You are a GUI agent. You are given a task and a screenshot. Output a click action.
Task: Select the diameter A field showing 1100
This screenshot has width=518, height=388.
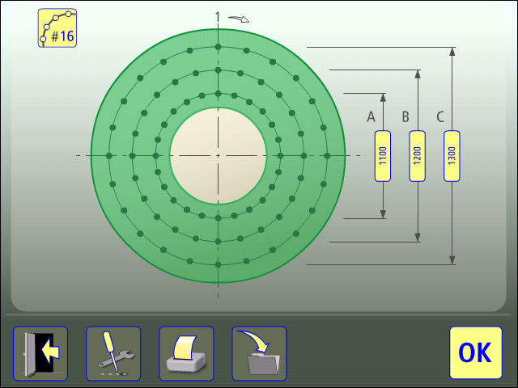tap(383, 155)
